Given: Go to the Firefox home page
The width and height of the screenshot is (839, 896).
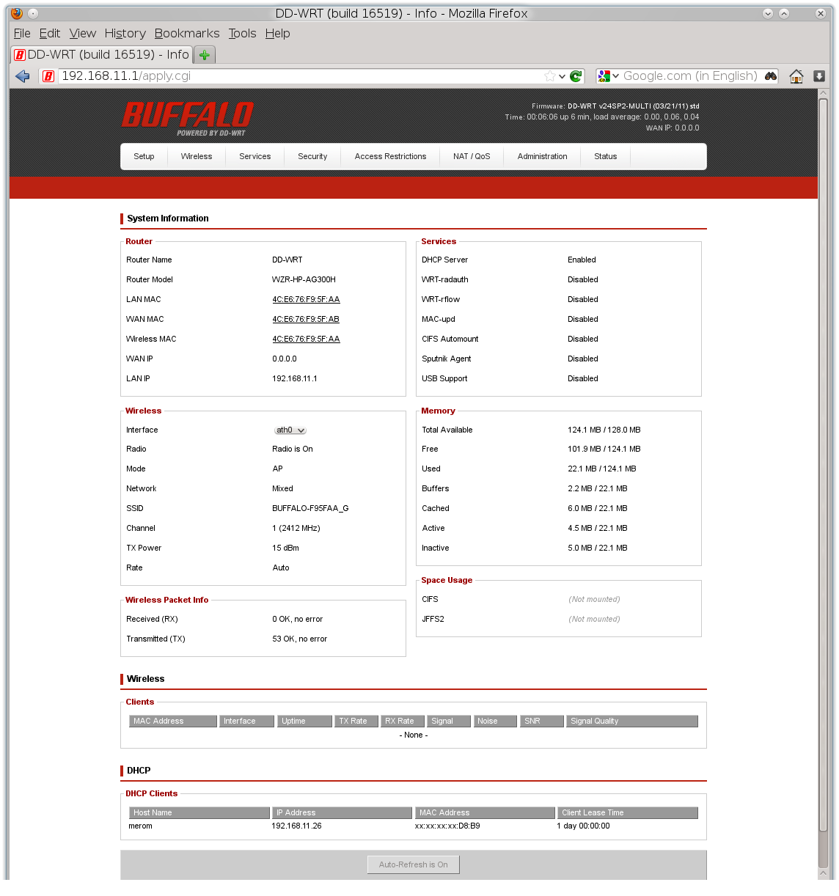Looking at the screenshot, I should (x=796, y=76).
